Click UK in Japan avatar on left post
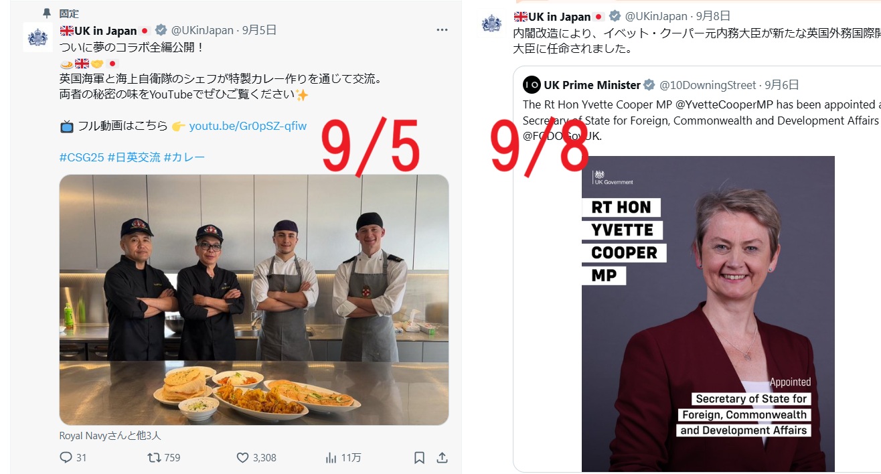This screenshot has height=474, width=881. pos(37,37)
